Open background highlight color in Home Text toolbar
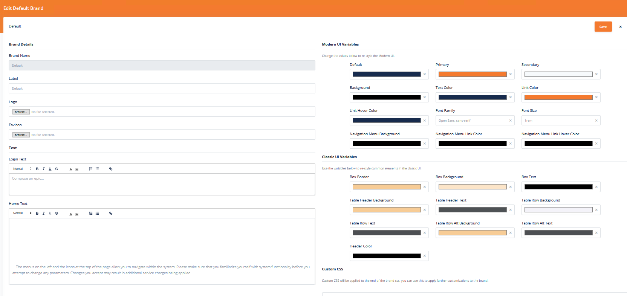The height and width of the screenshot is (296, 627). pyautogui.click(x=77, y=214)
